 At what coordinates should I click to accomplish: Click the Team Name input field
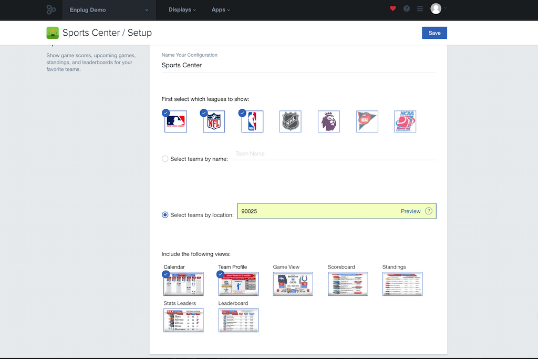[334, 154]
